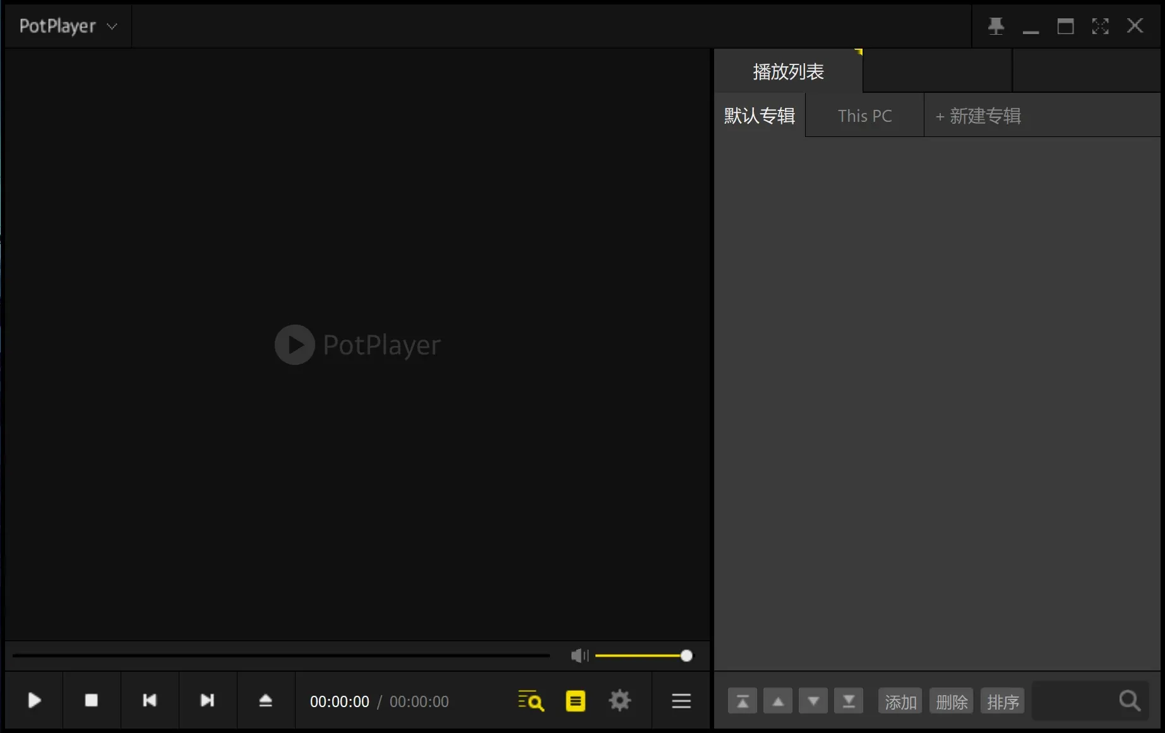Click the current time 00:00:00 display

[x=339, y=701]
